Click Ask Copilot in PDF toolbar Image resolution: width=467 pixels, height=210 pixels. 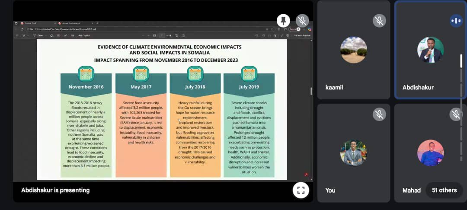click(x=84, y=35)
